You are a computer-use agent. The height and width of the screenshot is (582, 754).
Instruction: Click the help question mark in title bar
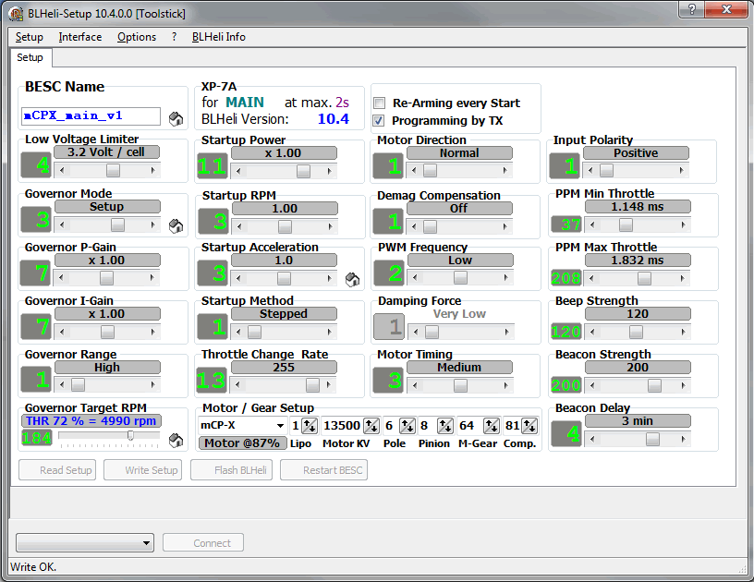691,9
